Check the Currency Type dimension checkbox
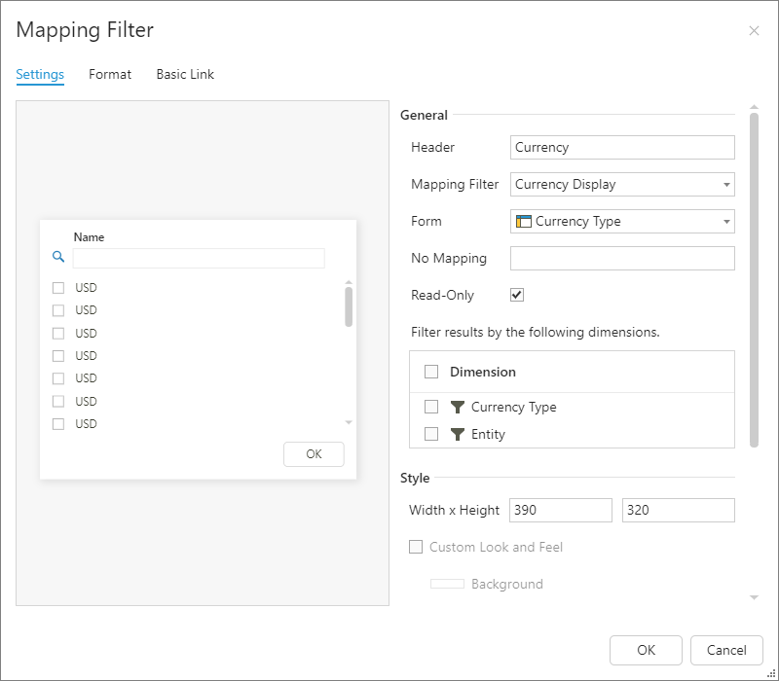The height and width of the screenshot is (681, 779). 431,408
